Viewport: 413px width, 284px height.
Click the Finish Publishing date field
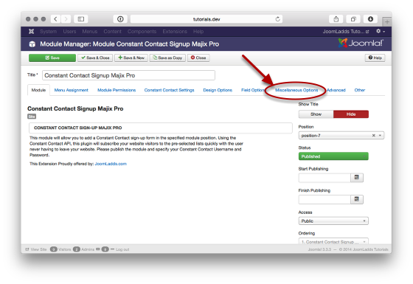[324, 199]
